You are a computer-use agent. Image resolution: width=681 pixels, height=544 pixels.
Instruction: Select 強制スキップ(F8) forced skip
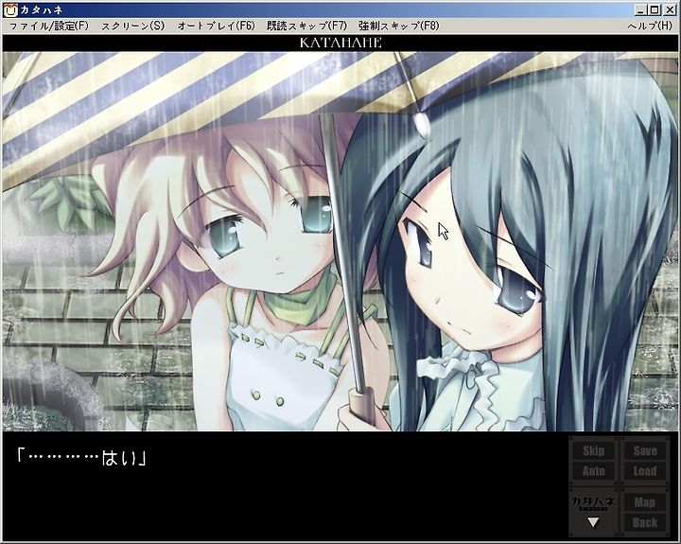coord(399,26)
